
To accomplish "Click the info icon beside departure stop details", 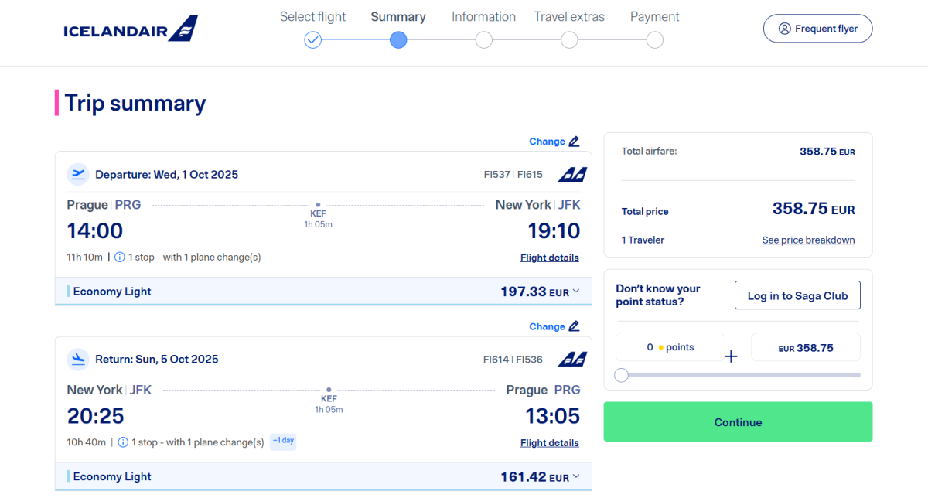I will [120, 258].
